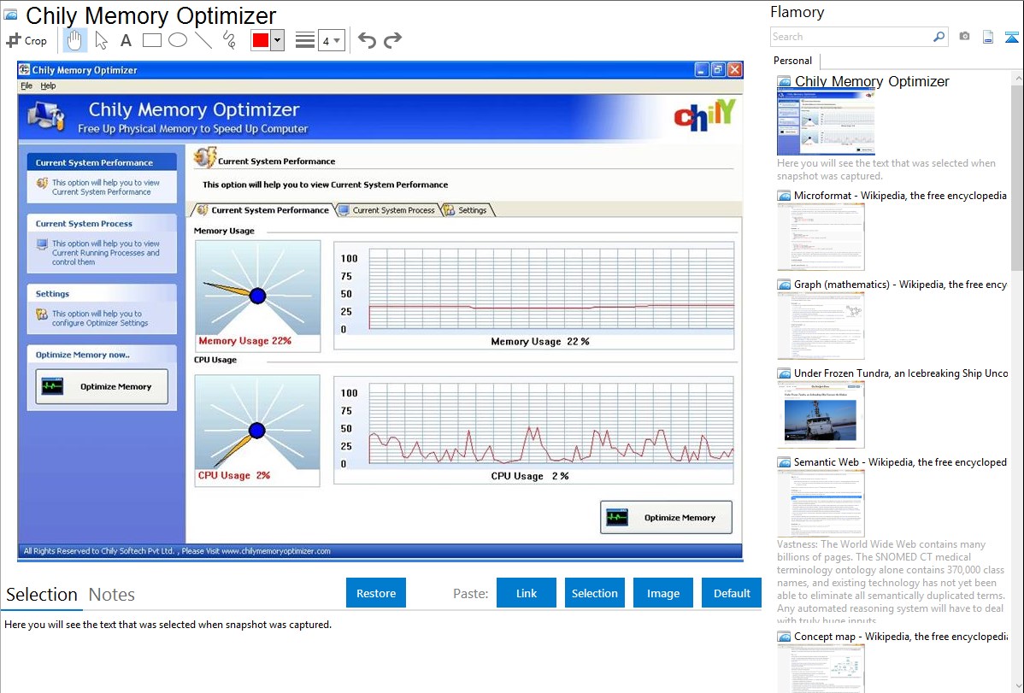Viewport: 1024px width, 693px height.
Task: Click the sidebar process monitor icon
Action: pyautogui.click(x=42, y=244)
